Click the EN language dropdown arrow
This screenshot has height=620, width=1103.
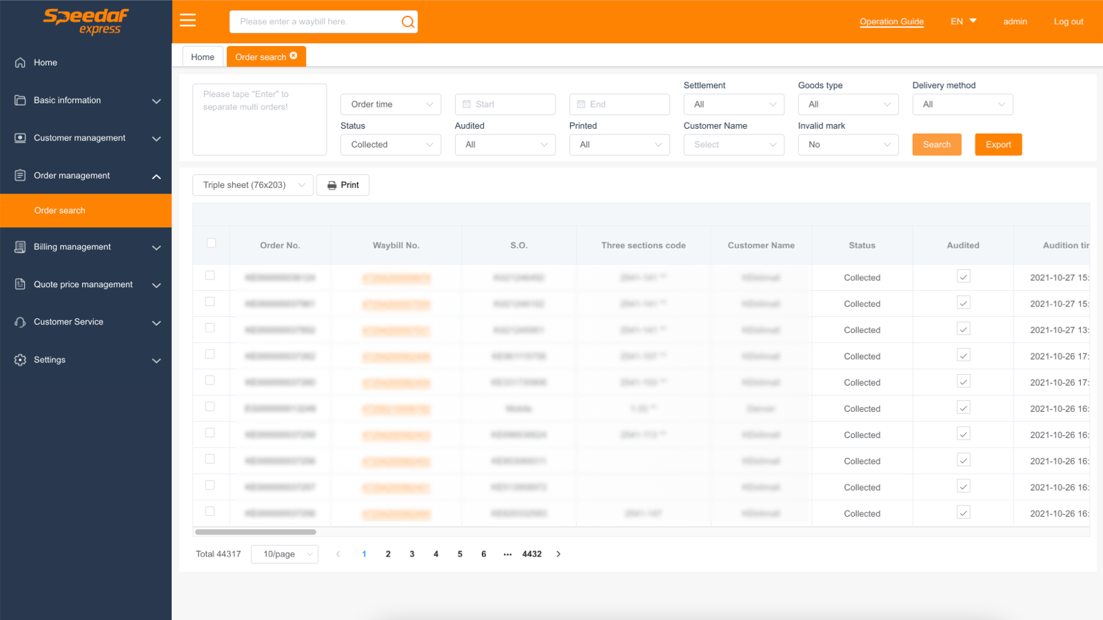pyautogui.click(x=973, y=21)
